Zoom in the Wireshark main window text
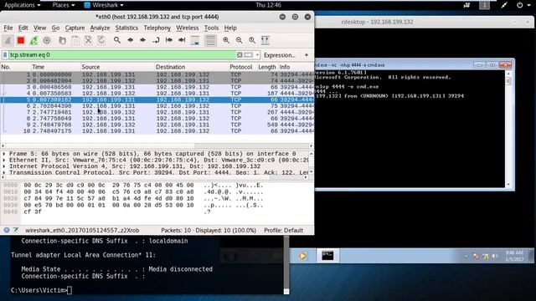 [x=226, y=40]
